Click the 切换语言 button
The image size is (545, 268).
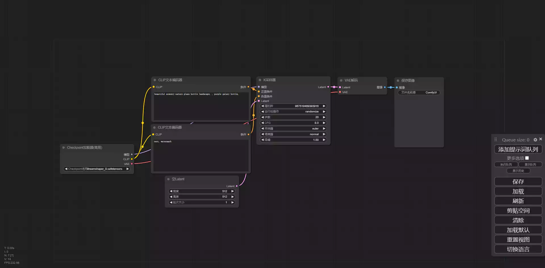(x=518, y=249)
